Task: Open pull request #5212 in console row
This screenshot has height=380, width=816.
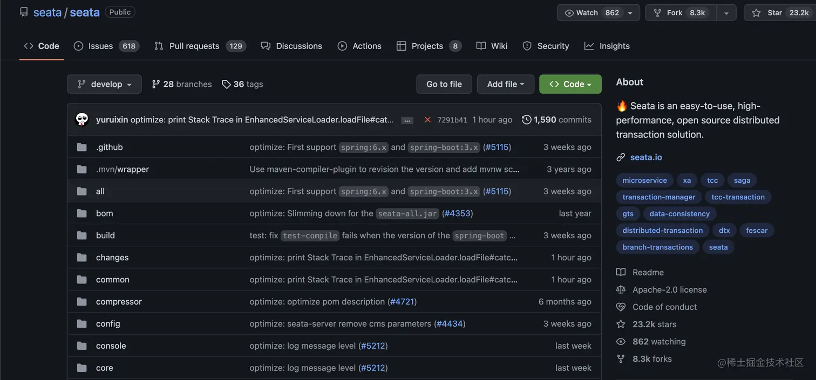Action: pos(373,346)
